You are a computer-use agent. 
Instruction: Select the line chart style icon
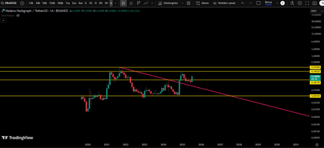pyautogui.click(x=146, y=3)
